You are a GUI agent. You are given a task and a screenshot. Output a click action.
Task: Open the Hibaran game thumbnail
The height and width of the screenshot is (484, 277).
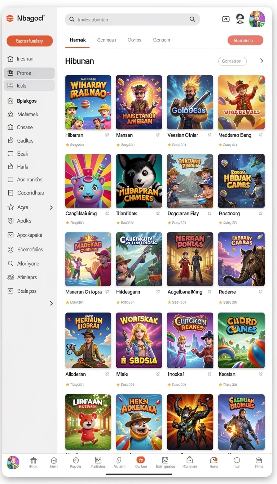coord(88,102)
